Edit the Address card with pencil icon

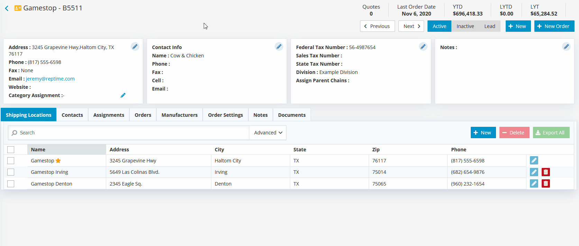point(135,47)
